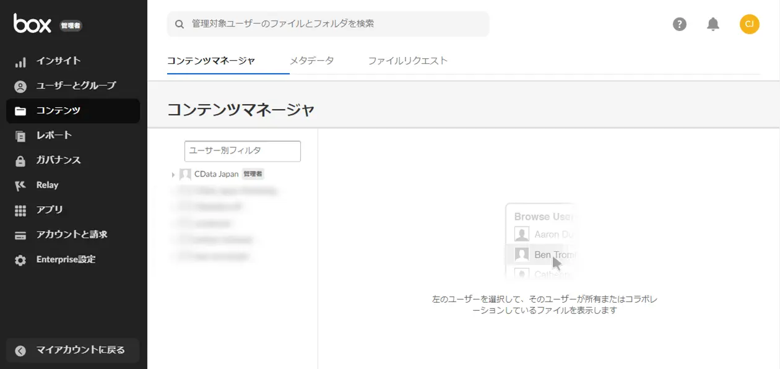The image size is (780, 369).
Task: Click the managed users file search box
Action: [328, 24]
